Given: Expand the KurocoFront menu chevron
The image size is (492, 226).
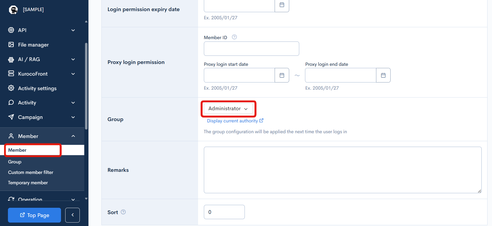Looking at the screenshot, I should (x=73, y=74).
